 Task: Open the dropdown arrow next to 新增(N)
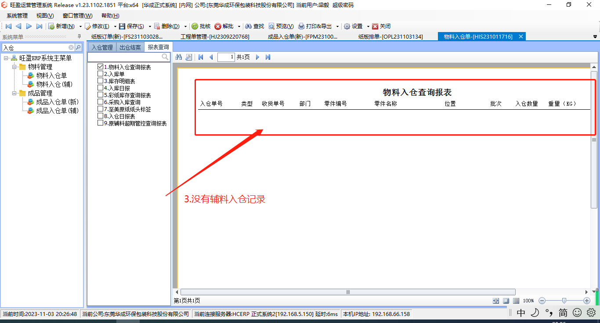click(80, 26)
